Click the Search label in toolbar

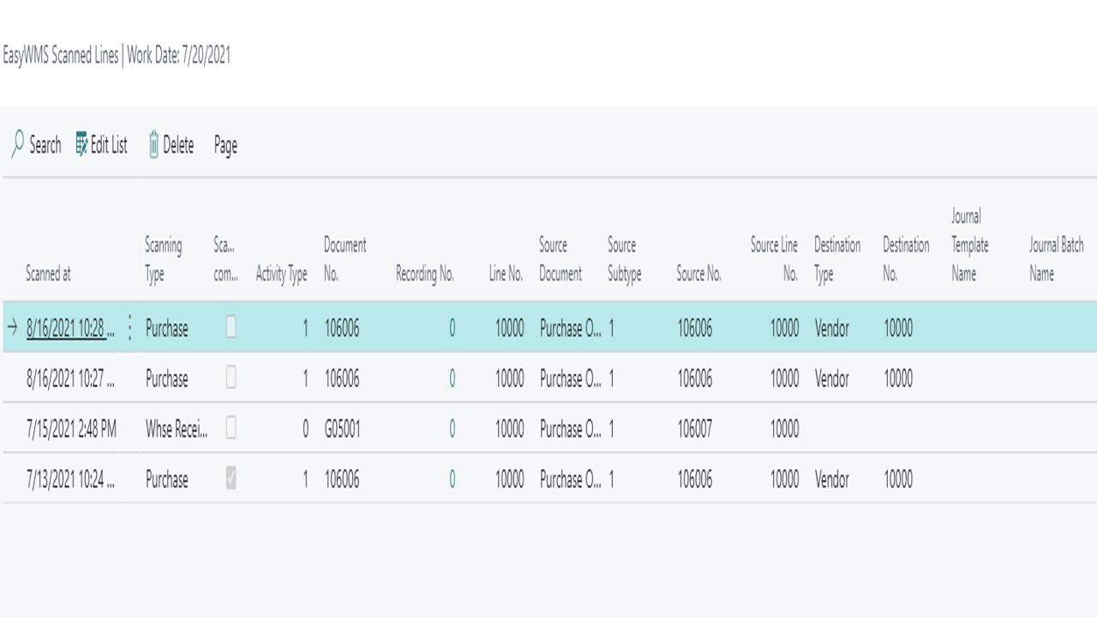coord(45,146)
